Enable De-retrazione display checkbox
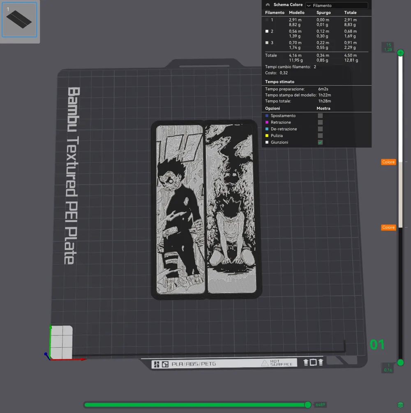411x413 pixels. 320,129
